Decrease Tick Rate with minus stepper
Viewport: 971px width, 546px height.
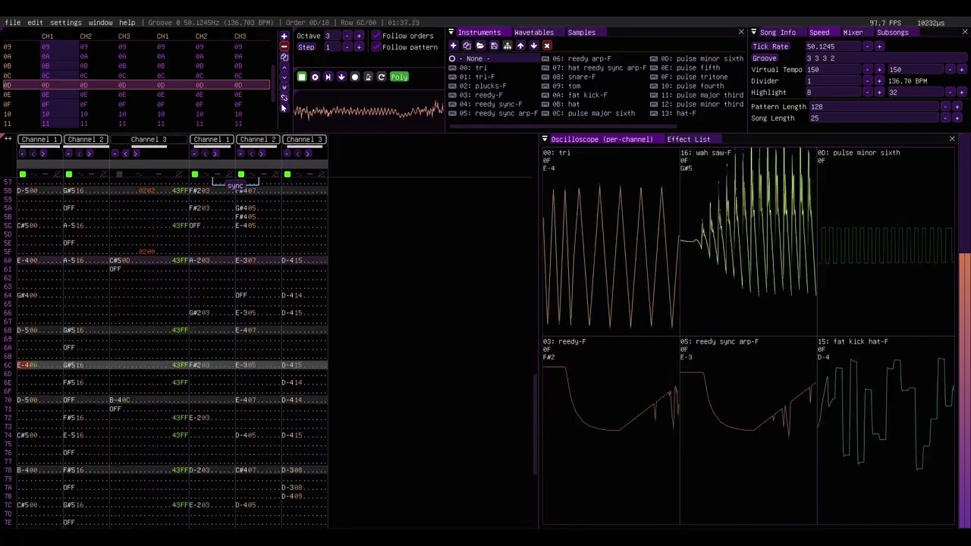coord(867,46)
